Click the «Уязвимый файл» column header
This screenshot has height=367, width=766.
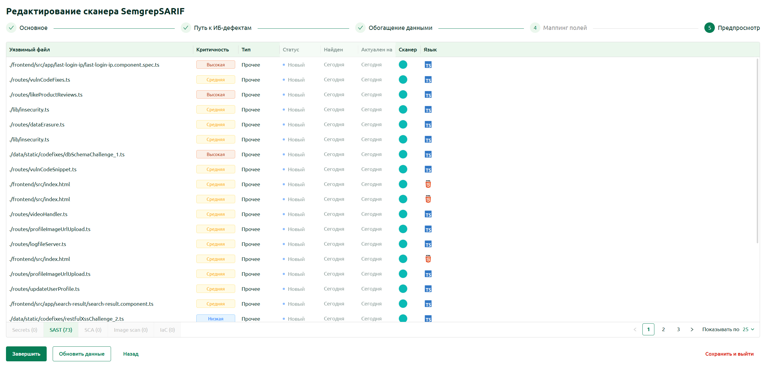click(x=99, y=50)
